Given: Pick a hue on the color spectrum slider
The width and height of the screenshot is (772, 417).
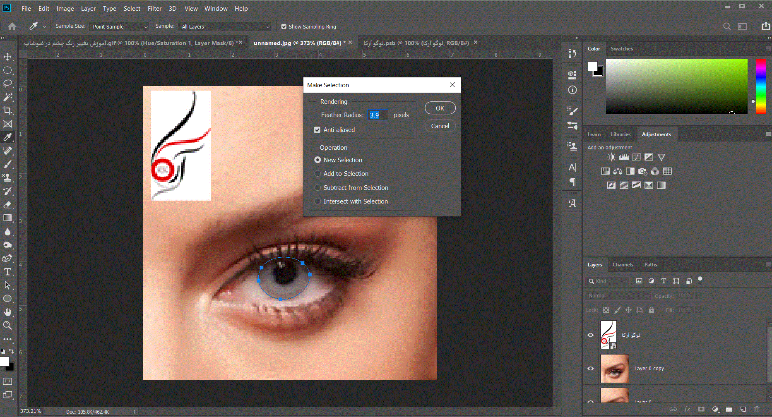Looking at the screenshot, I should (761, 87).
